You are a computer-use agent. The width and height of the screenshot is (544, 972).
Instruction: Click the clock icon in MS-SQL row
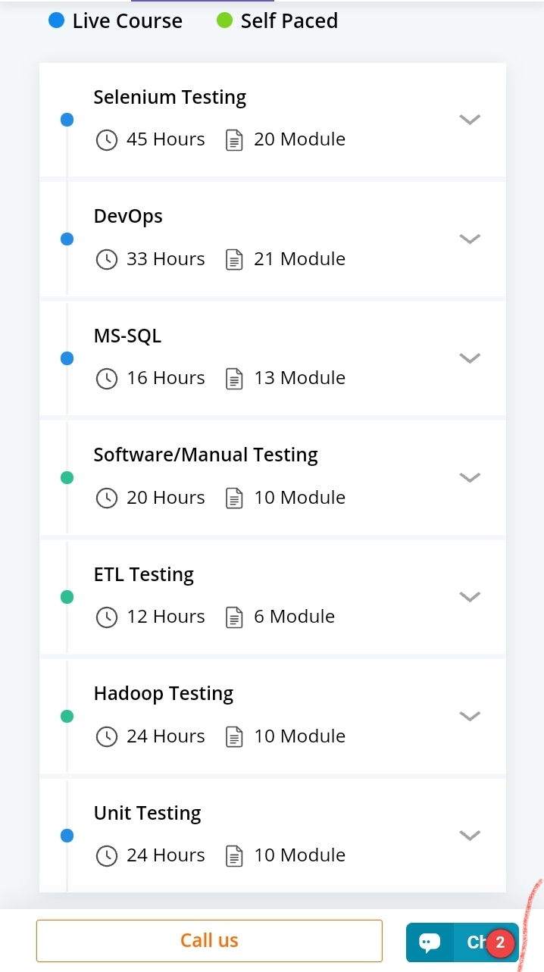click(107, 379)
